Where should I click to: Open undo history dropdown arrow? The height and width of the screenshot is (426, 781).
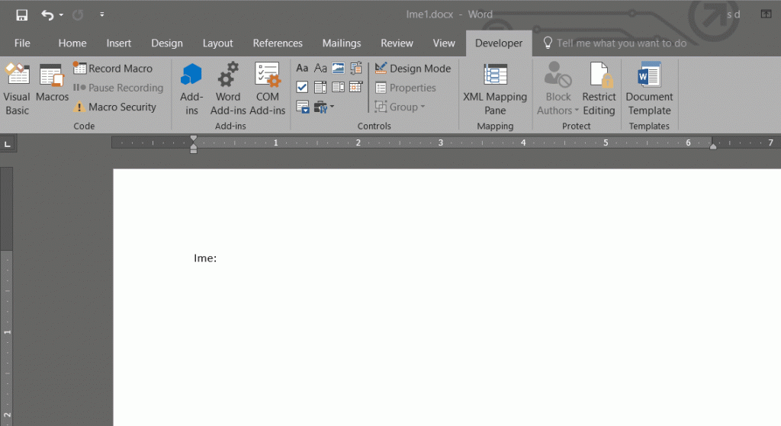(61, 15)
